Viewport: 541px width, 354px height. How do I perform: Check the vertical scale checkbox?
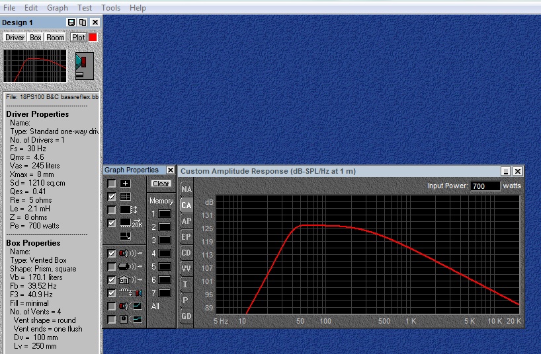112,209
